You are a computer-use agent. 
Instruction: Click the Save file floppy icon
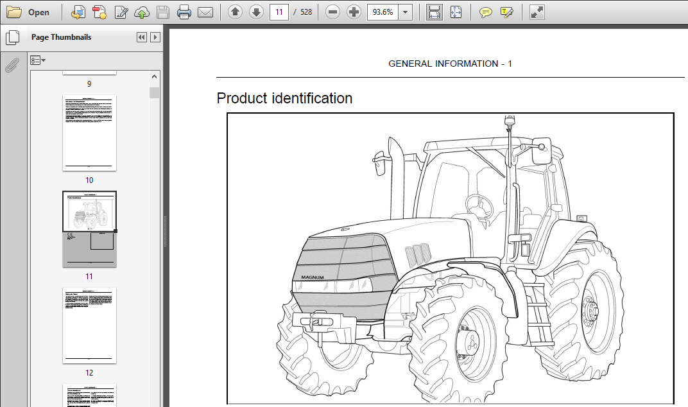coord(163,12)
